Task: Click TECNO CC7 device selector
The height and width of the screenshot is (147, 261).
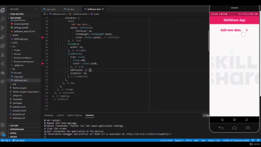Action: [236, 140]
